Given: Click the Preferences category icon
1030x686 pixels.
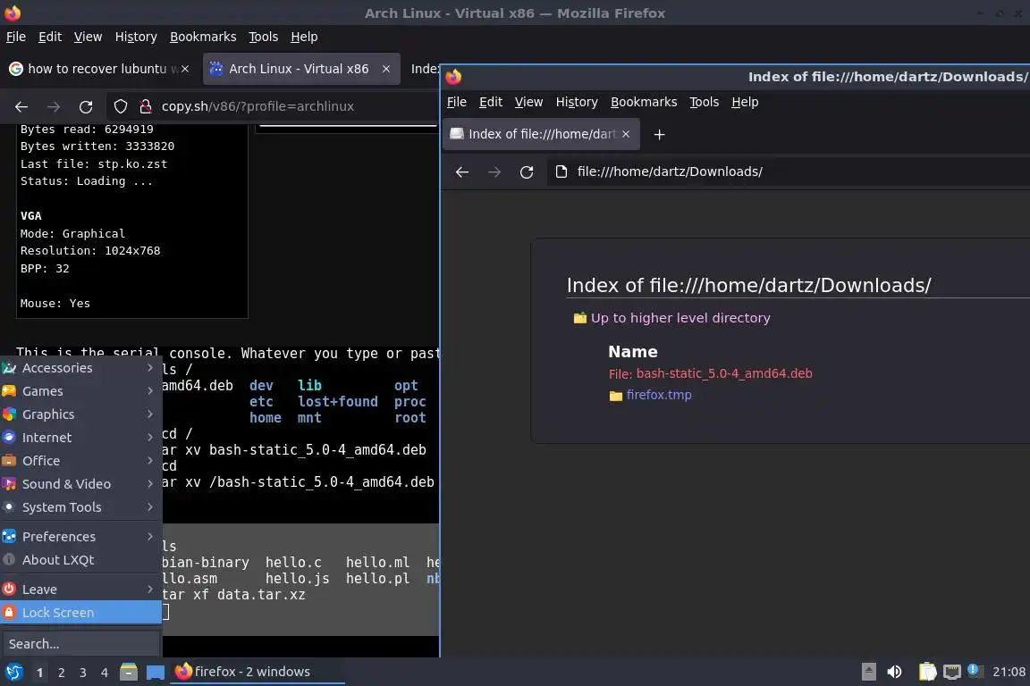Looking at the screenshot, I should coord(9,536).
